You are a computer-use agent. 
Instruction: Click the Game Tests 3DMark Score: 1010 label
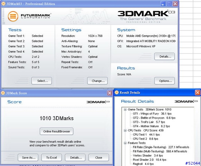pos(149,110)
